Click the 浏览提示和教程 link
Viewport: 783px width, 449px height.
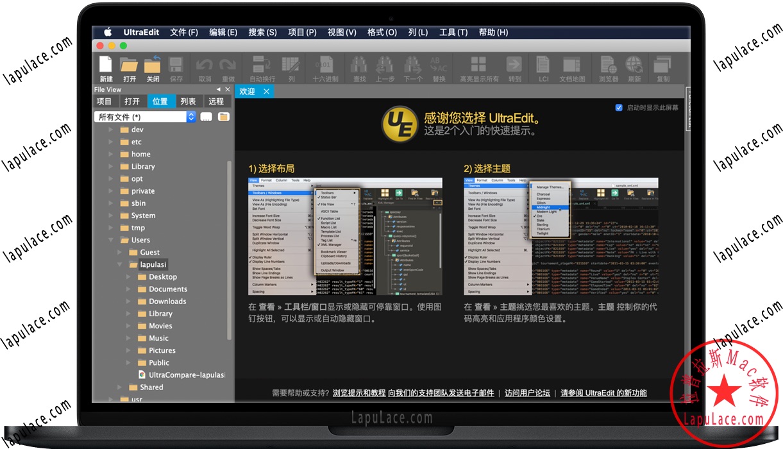(359, 393)
